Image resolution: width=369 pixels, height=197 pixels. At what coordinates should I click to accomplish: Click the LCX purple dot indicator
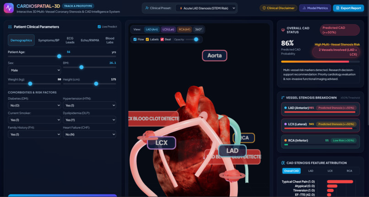point(286,124)
